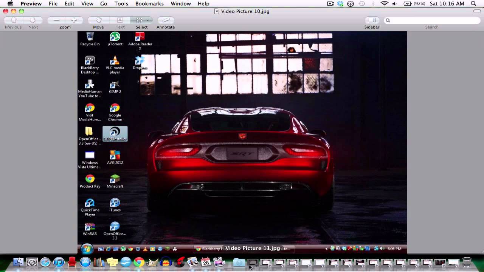Open Spotlight search magnifier in menu bar

(x=473, y=3)
